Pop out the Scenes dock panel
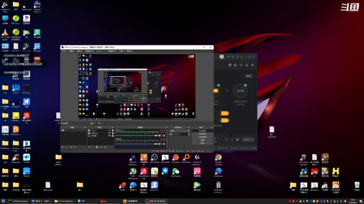The width and height of the screenshot is (364, 204). 85,127
